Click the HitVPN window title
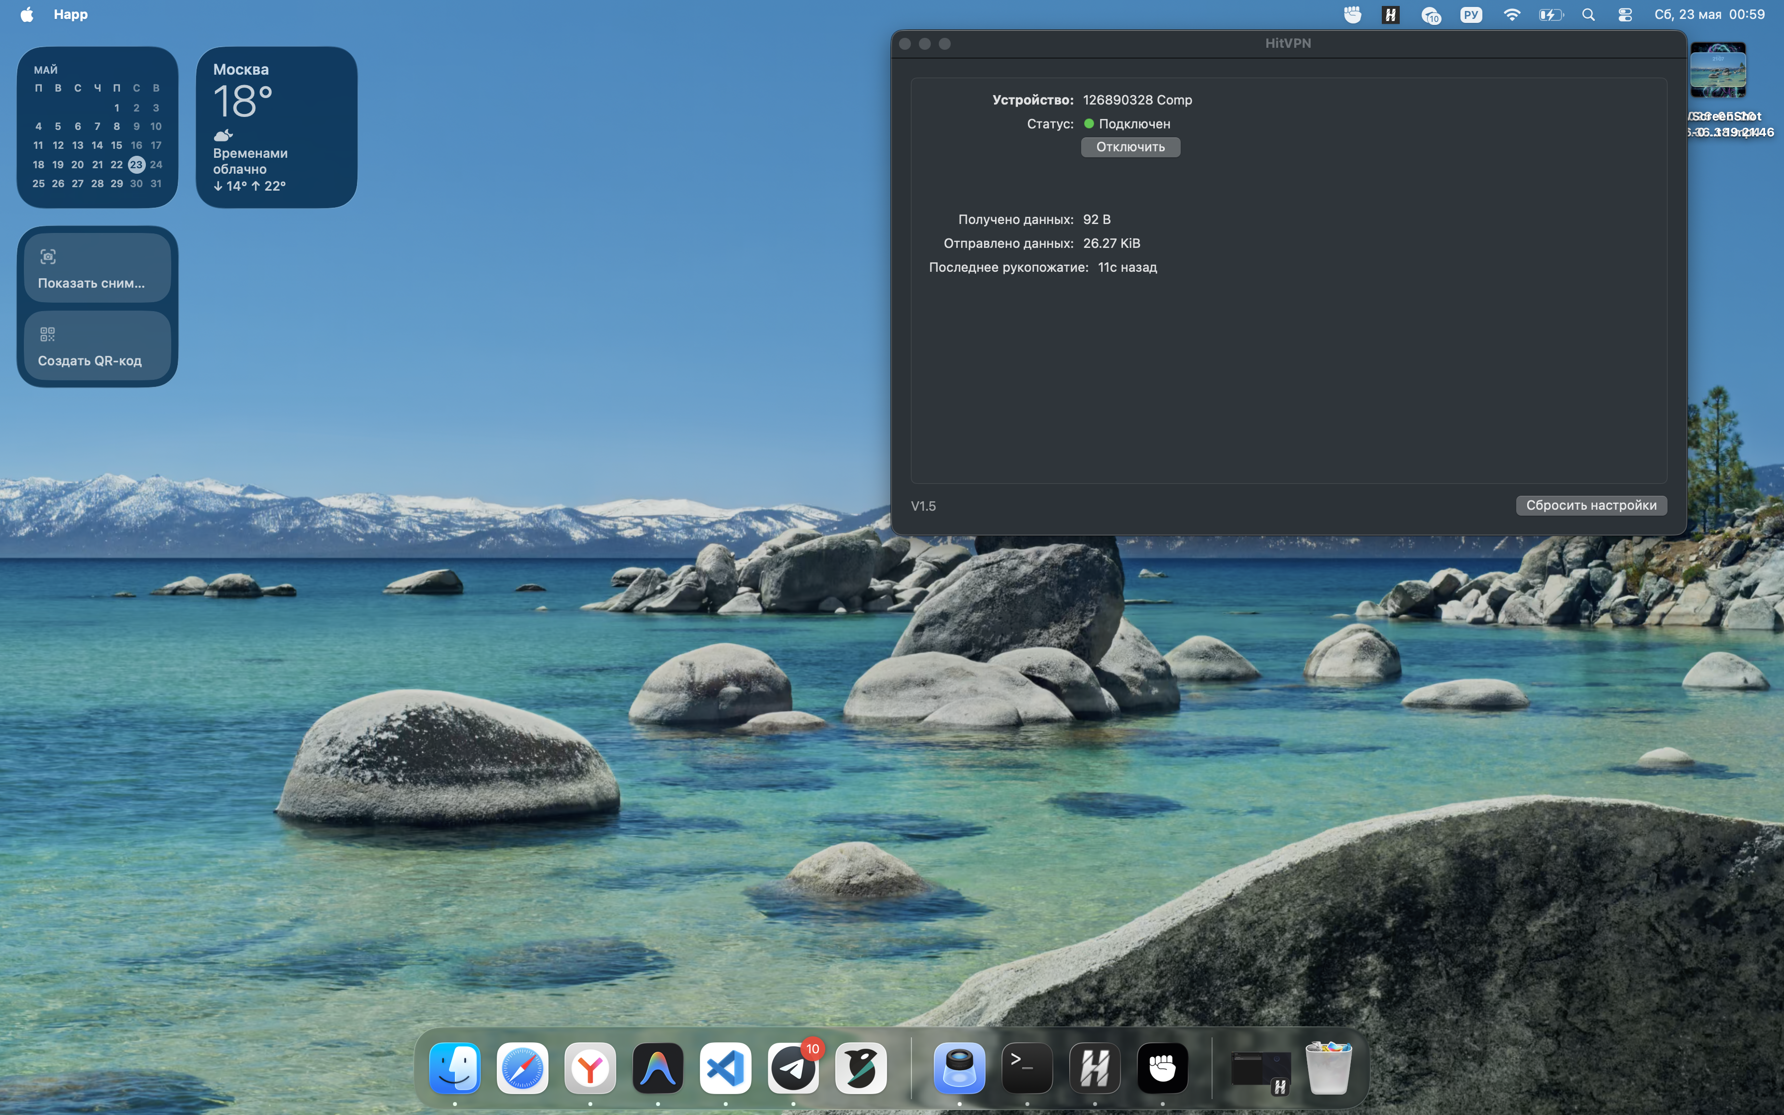Viewport: 1784px width, 1115px height. tap(1288, 43)
